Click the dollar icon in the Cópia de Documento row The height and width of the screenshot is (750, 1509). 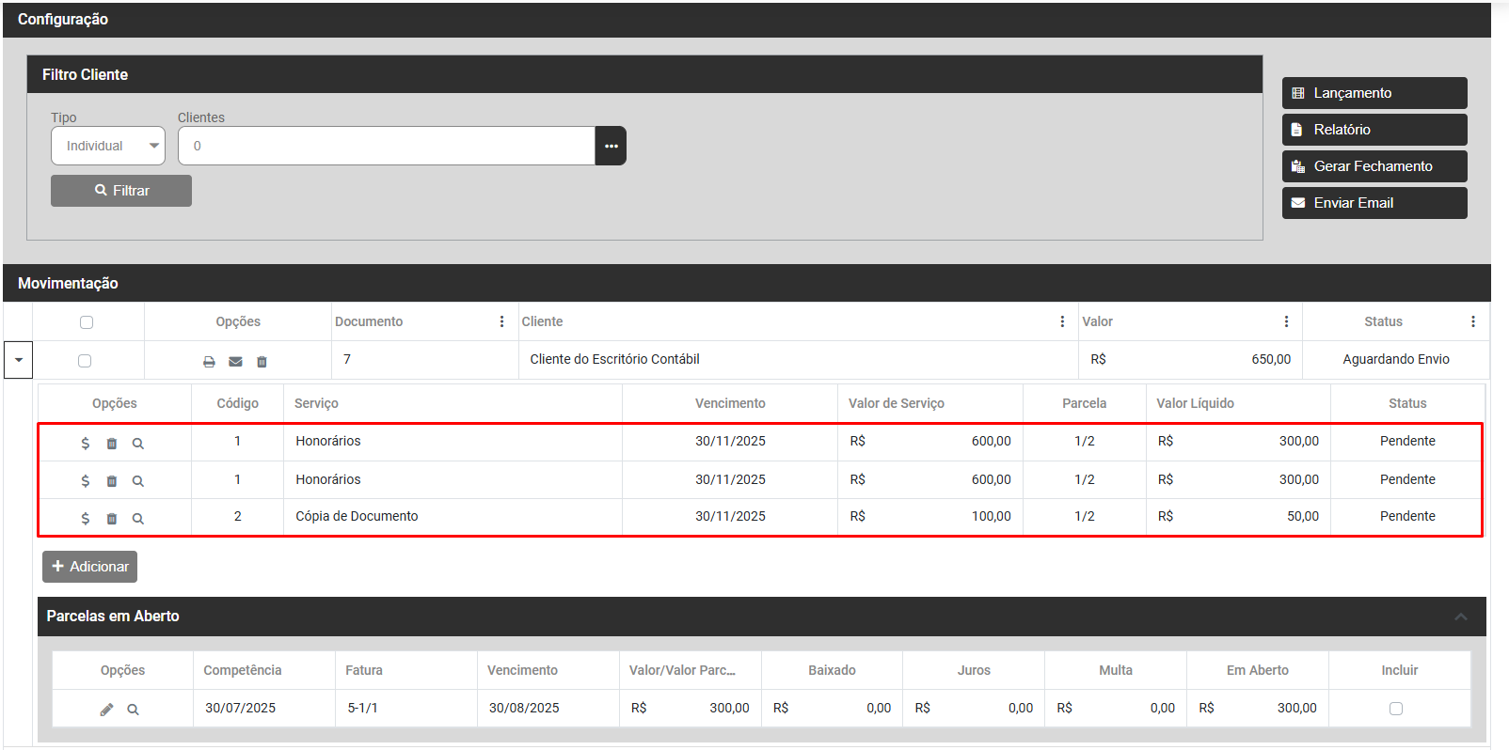click(x=86, y=518)
